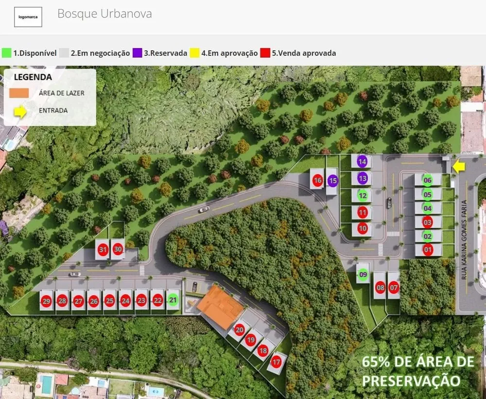Click the yellow entrance arrow on map
The image size is (486, 399).
click(459, 167)
